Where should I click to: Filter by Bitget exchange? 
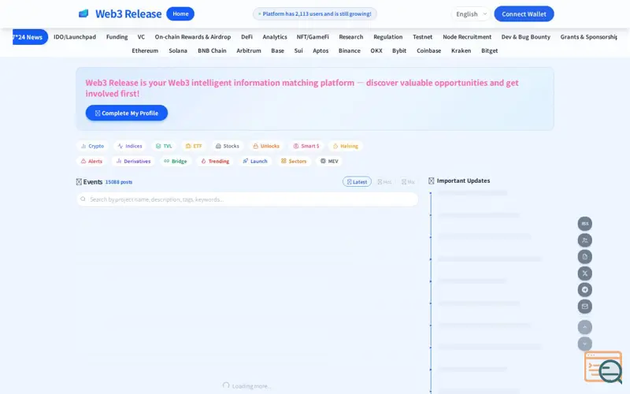coord(489,50)
